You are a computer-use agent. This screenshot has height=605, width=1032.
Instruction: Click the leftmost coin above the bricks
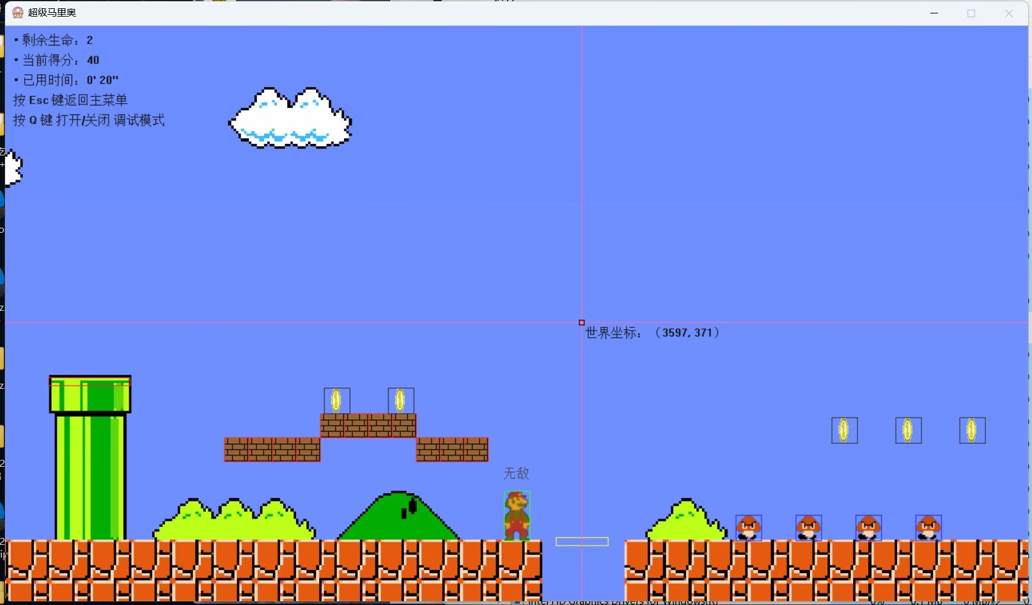pos(336,400)
